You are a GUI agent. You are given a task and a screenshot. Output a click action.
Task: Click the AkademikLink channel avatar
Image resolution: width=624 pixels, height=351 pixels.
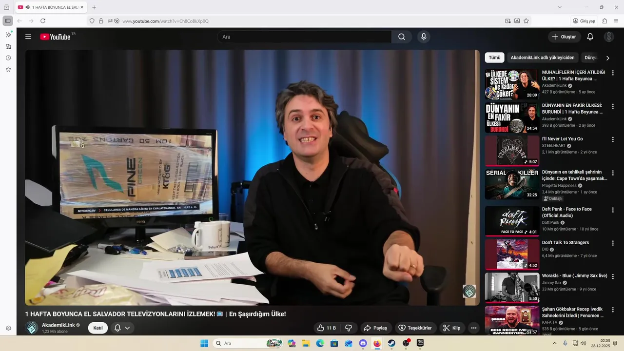(x=32, y=328)
